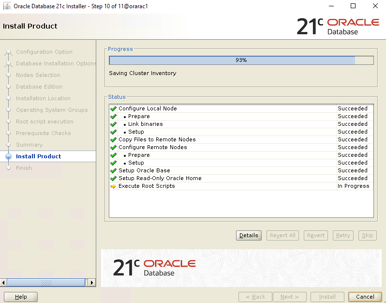The height and width of the screenshot is (303, 386).
Task: Select Configuration Option step in sidebar
Action: pyautogui.click(x=45, y=52)
